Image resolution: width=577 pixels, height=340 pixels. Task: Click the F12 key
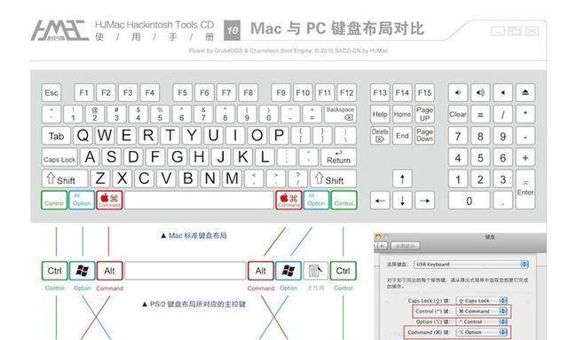[346, 92]
